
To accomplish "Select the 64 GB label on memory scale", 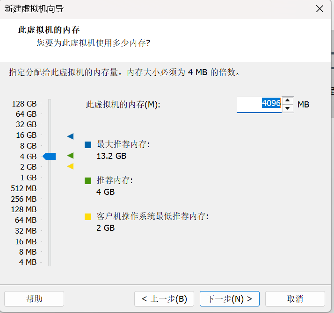I will pyautogui.click(x=26, y=114).
